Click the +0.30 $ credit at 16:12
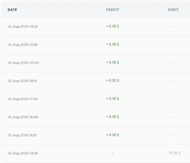This screenshot has height=163, width=190. pyautogui.click(x=113, y=135)
